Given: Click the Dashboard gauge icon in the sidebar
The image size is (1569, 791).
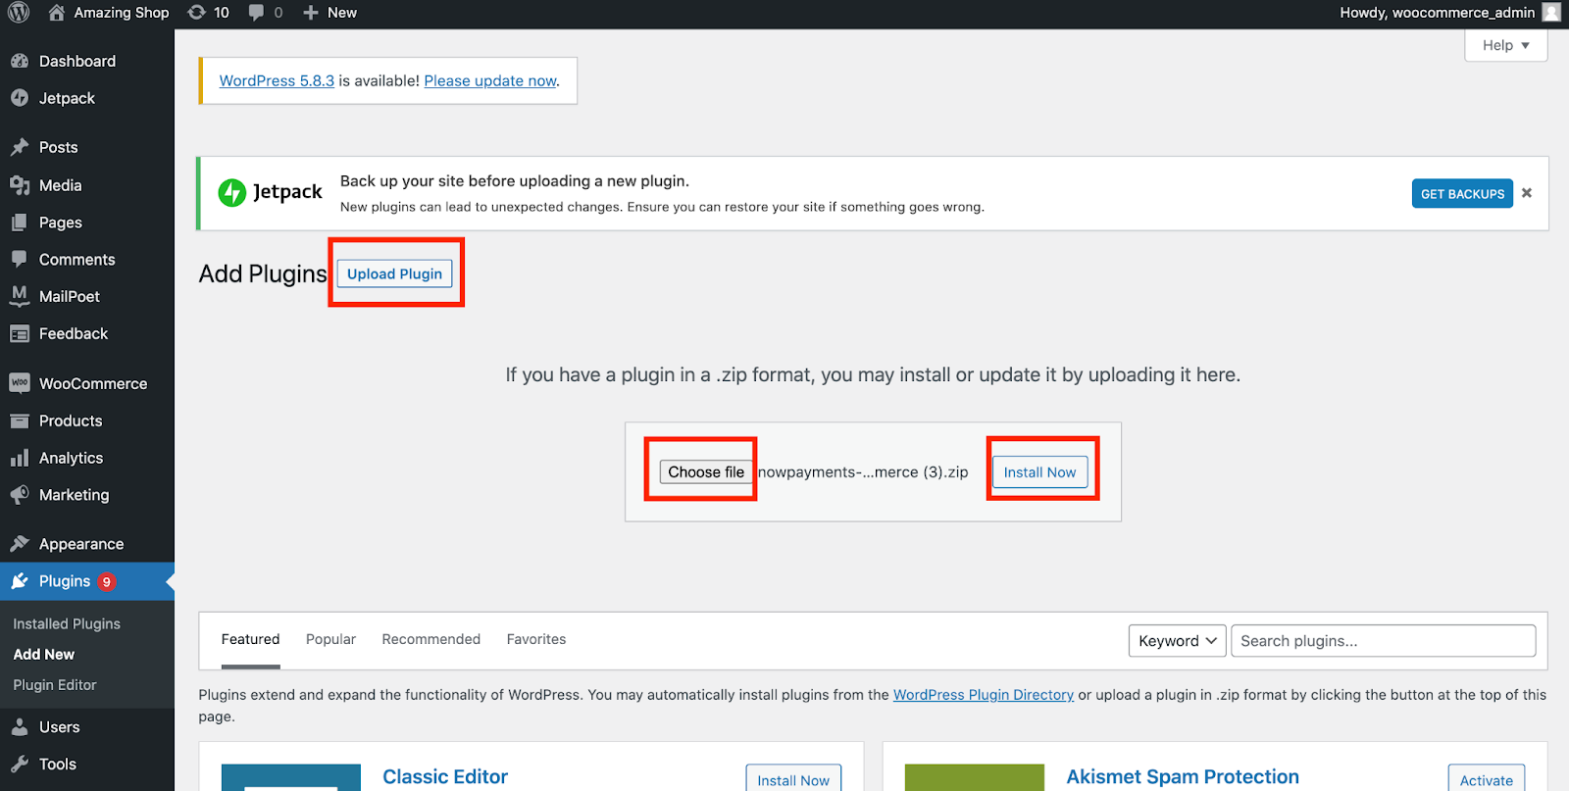Looking at the screenshot, I should click(20, 61).
